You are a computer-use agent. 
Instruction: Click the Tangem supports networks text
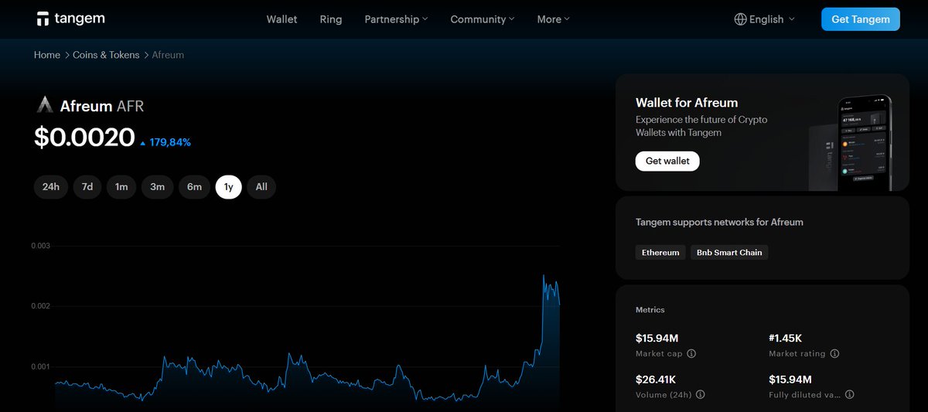coord(719,222)
